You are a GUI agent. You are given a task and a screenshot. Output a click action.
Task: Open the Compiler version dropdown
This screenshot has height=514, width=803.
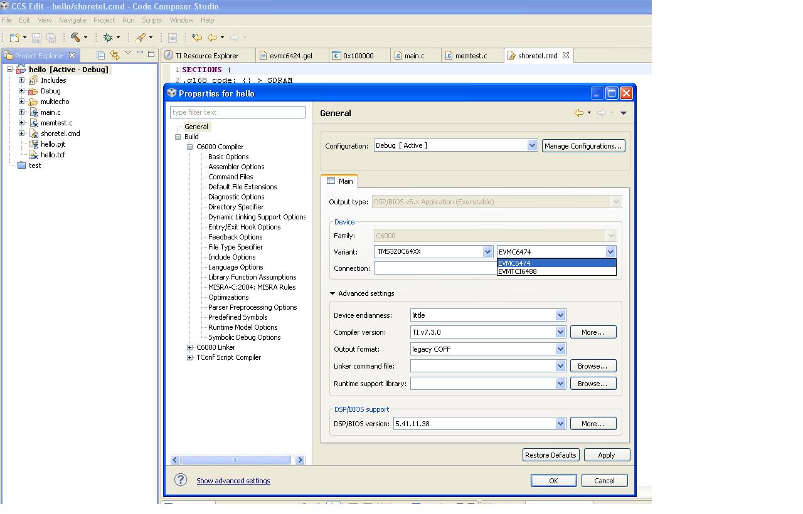tap(560, 332)
